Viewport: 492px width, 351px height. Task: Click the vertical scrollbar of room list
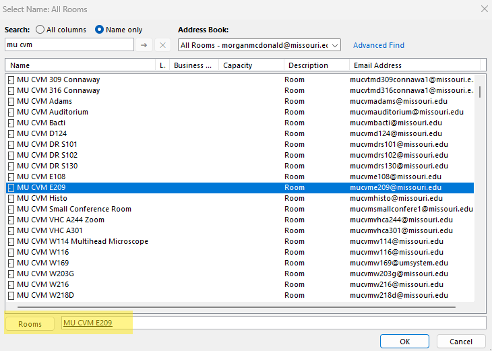coord(480,189)
